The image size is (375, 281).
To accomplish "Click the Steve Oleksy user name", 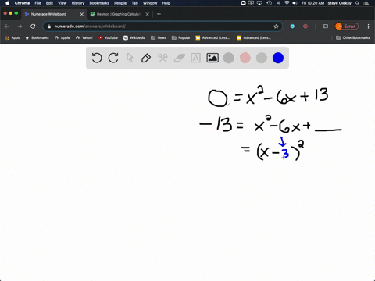I will click(340, 3).
